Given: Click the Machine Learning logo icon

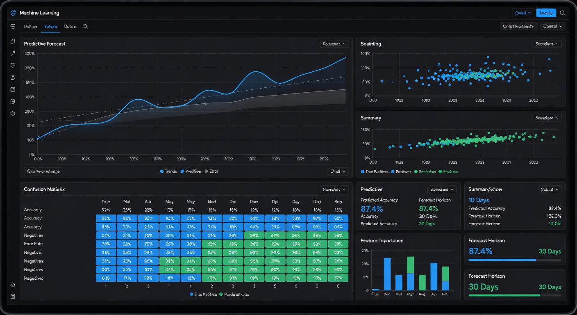Looking at the screenshot, I should pyautogui.click(x=13, y=13).
